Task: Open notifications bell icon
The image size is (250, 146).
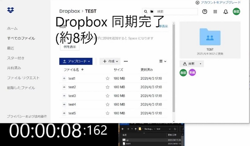Action: tap(226, 12)
